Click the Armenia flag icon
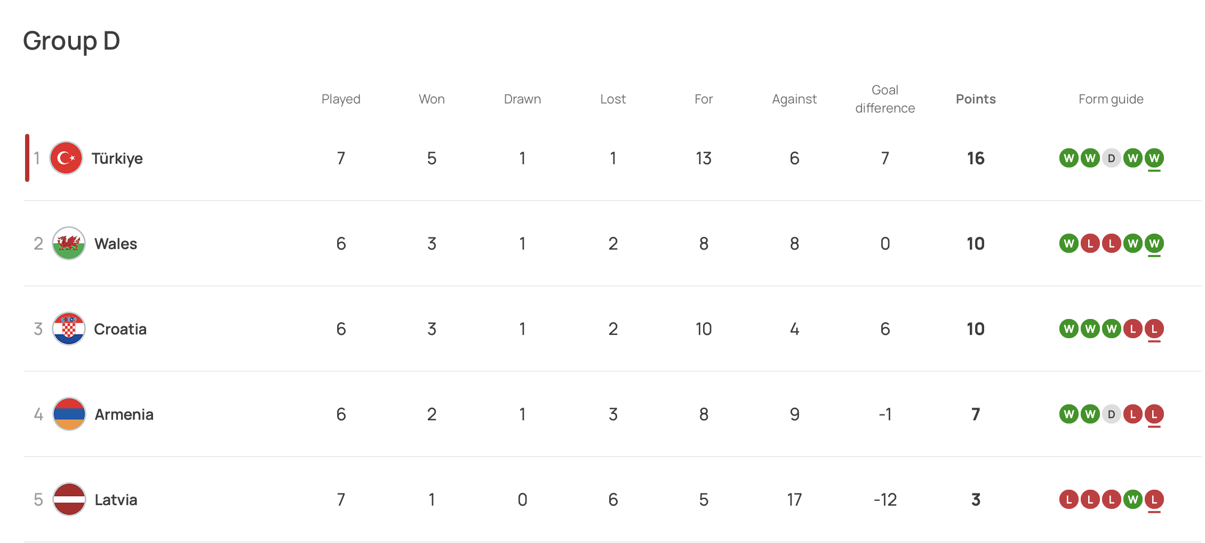This screenshot has height=543, width=1205. [x=69, y=414]
